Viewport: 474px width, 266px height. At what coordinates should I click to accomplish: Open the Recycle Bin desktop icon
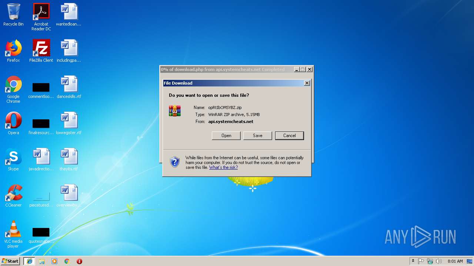[x=13, y=16]
